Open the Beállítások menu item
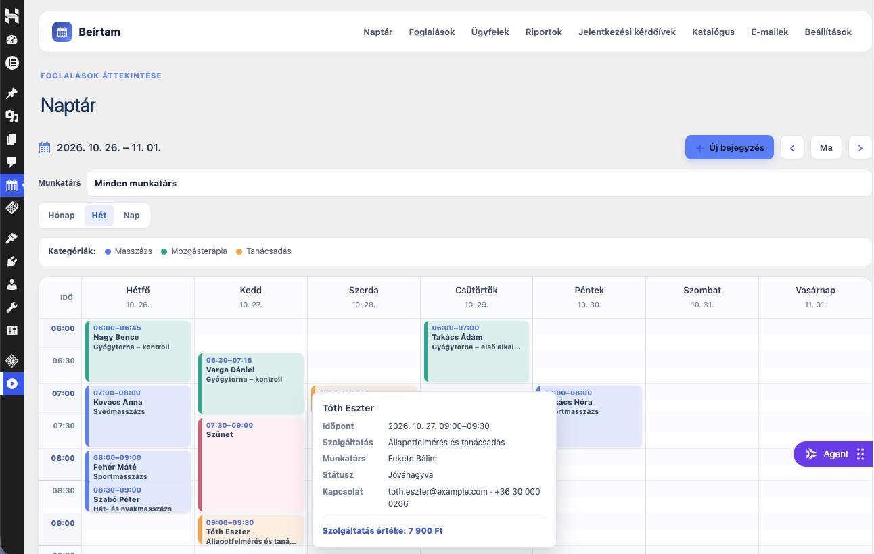 coord(828,32)
